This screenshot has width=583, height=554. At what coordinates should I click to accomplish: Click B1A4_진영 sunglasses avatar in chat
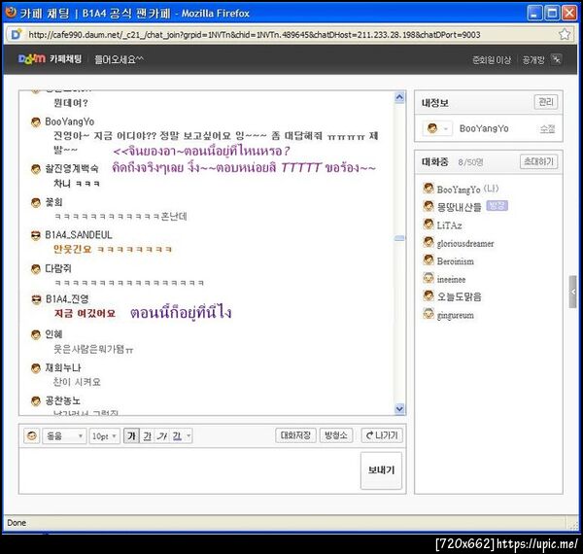[x=36, y=299]
